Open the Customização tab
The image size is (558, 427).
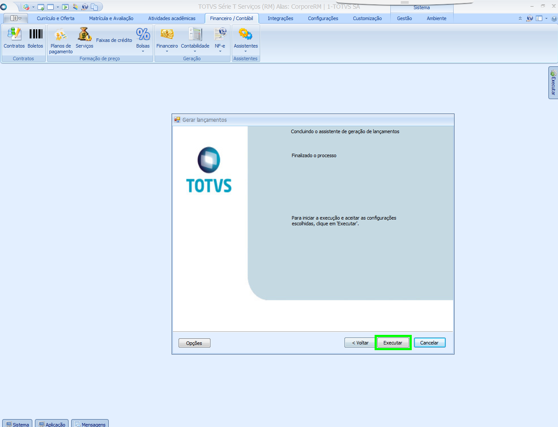point(367,18)
